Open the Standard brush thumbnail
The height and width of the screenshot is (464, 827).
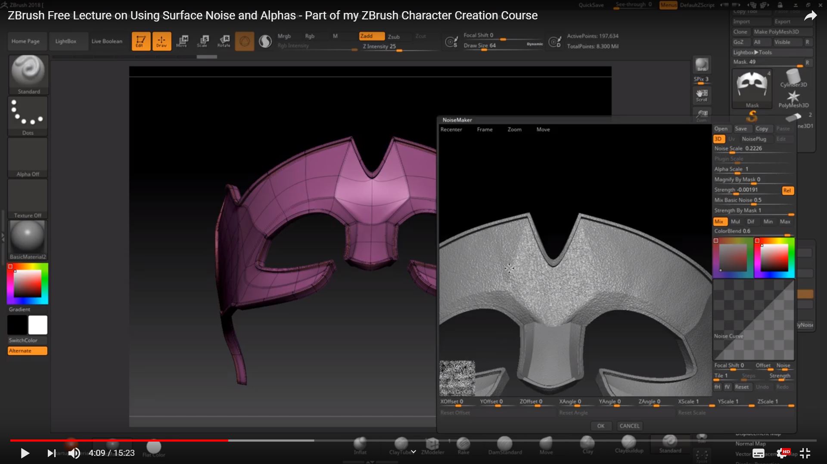28,74
